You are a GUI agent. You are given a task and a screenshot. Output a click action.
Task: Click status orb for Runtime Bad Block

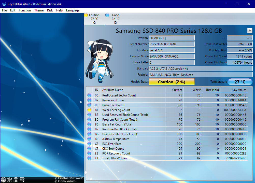pos(89,129)
